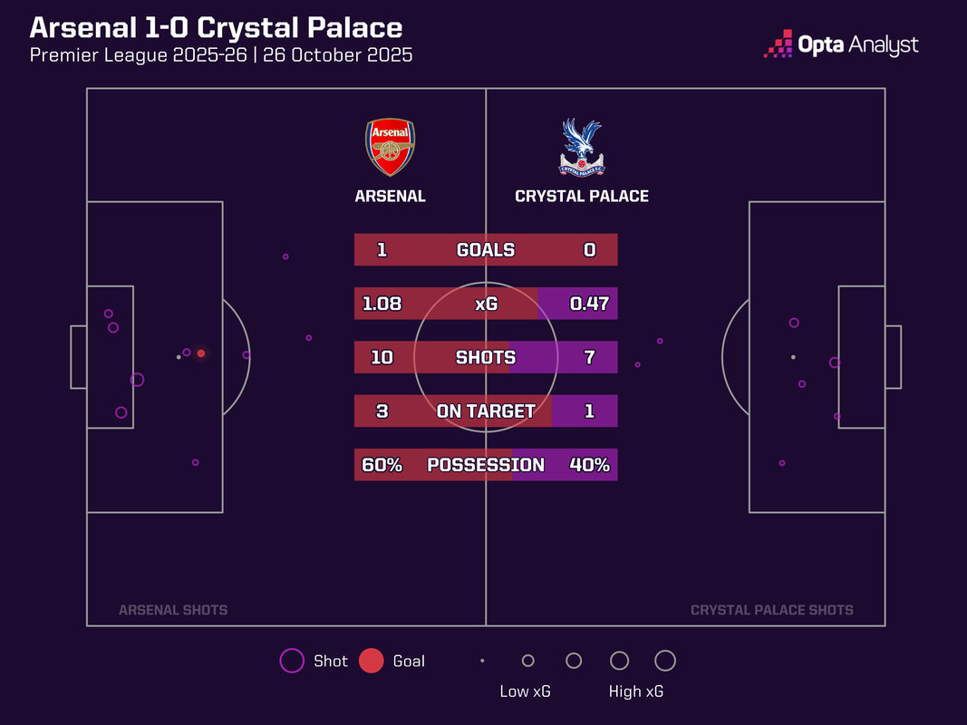Click the CRYSTAL PALACE team name text
This screenshot has width=967, height=725.
pos(582,196)
